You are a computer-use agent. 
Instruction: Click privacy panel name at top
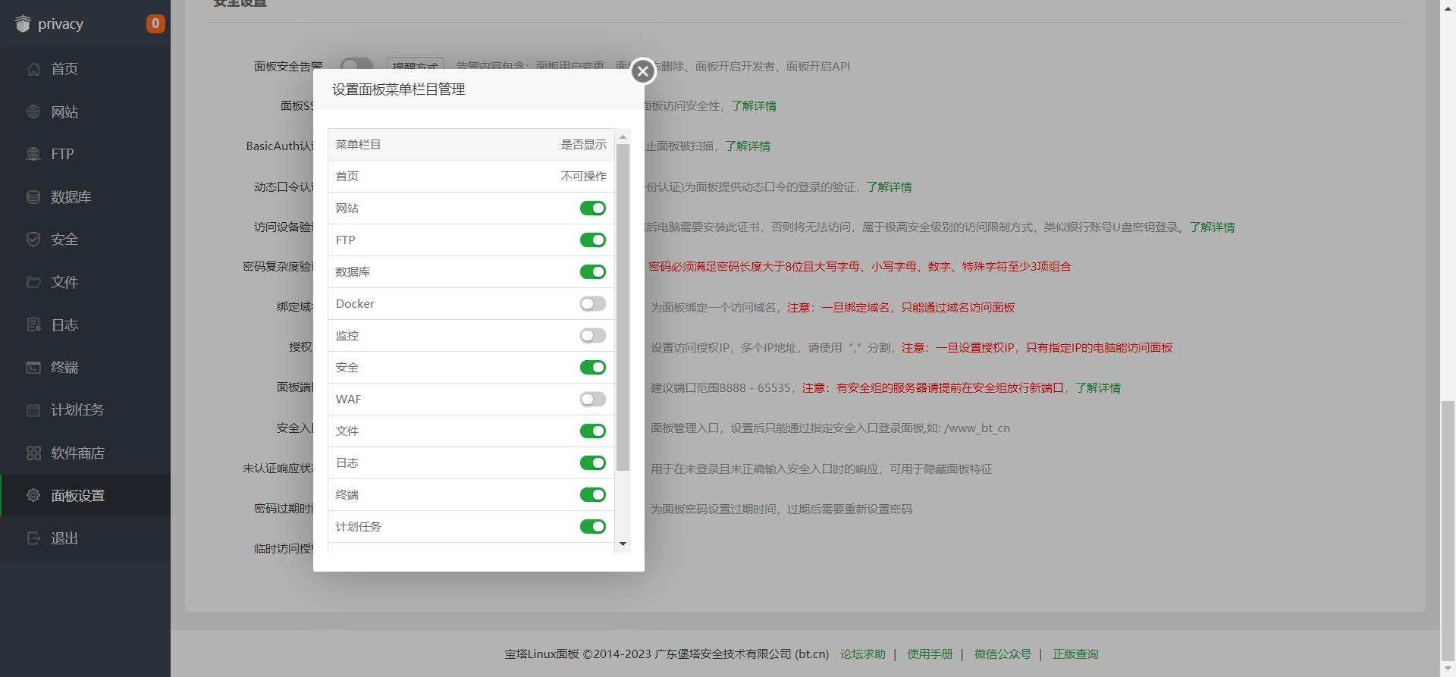click(61, 24)
